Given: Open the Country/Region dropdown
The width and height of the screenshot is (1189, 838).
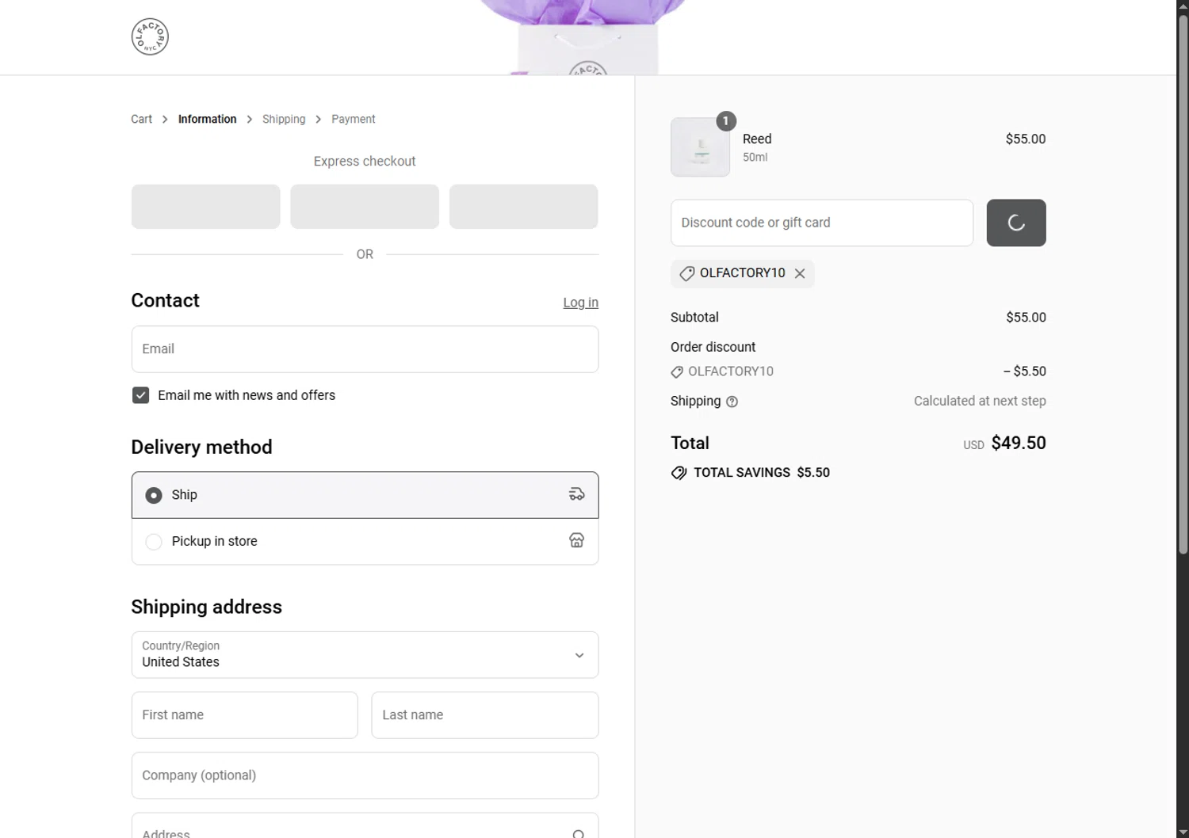Looking at the screenshot, I should pyautogui.click(x=365, y=655).
